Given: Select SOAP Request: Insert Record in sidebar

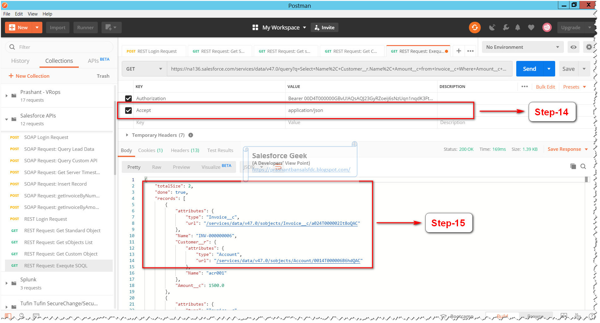Looking at the screenshot, I should click(x=55, y=184).
